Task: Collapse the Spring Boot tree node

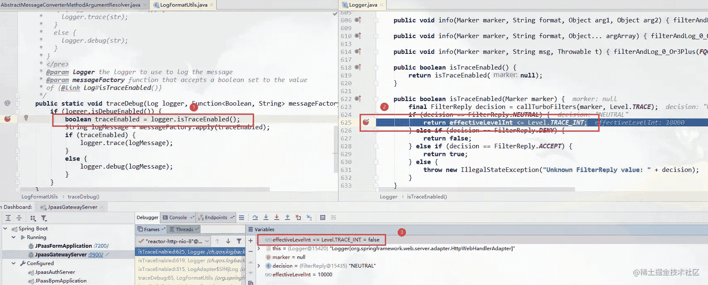Action: coord(5,229)
